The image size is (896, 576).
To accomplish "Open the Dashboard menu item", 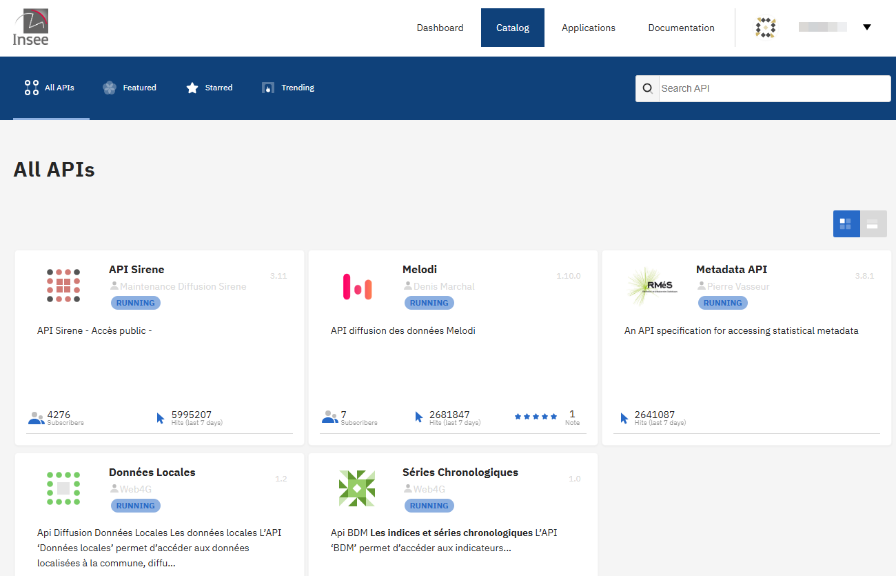I will [x=440, y=28].
